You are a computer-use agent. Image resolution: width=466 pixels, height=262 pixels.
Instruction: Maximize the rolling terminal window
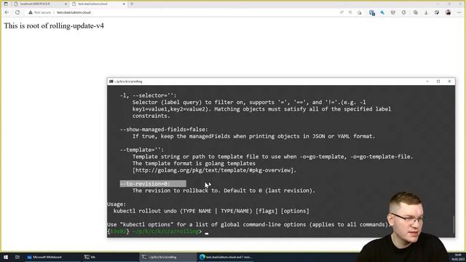[x=438, y=82]
